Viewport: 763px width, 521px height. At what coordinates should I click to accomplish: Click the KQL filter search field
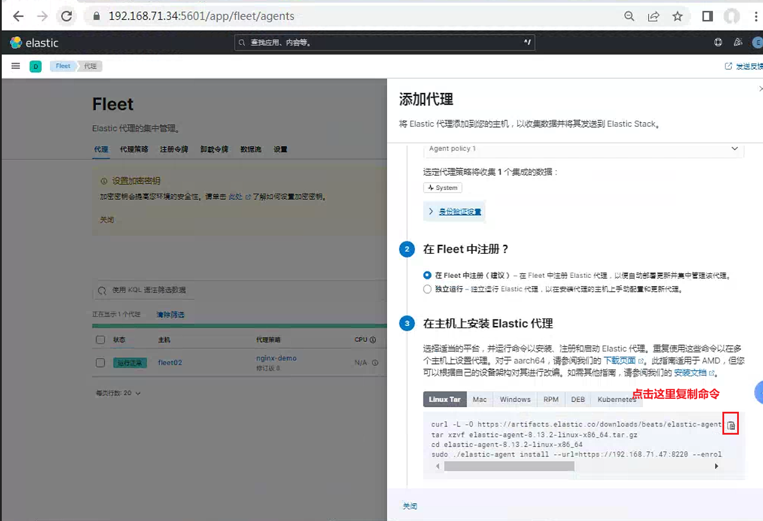(240, 290)
